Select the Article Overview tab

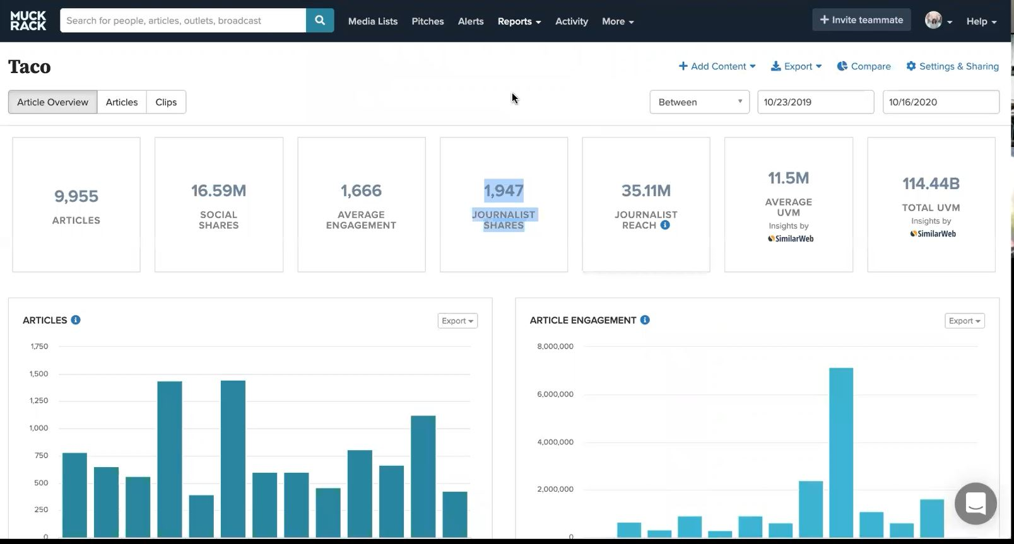[x=52, y=102]
